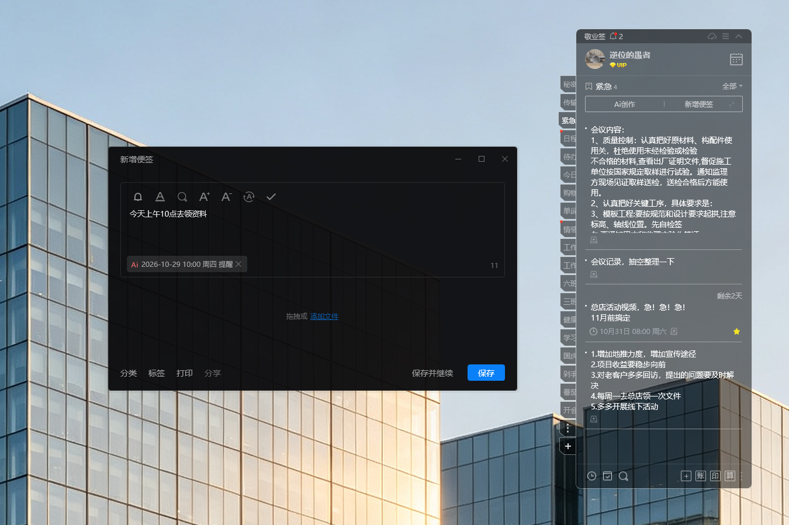Expand the 全部 filter dropdown

[732, 86]
